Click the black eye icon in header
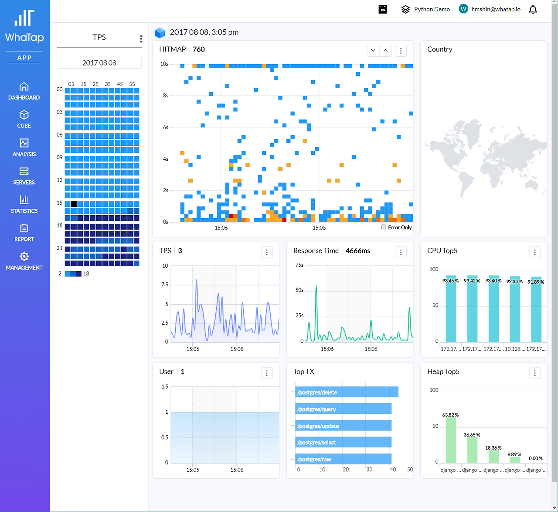 pyautogui.click(x=383, y=9)
